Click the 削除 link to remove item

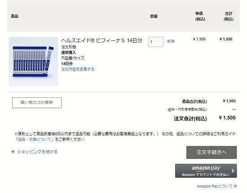(171, 41)
